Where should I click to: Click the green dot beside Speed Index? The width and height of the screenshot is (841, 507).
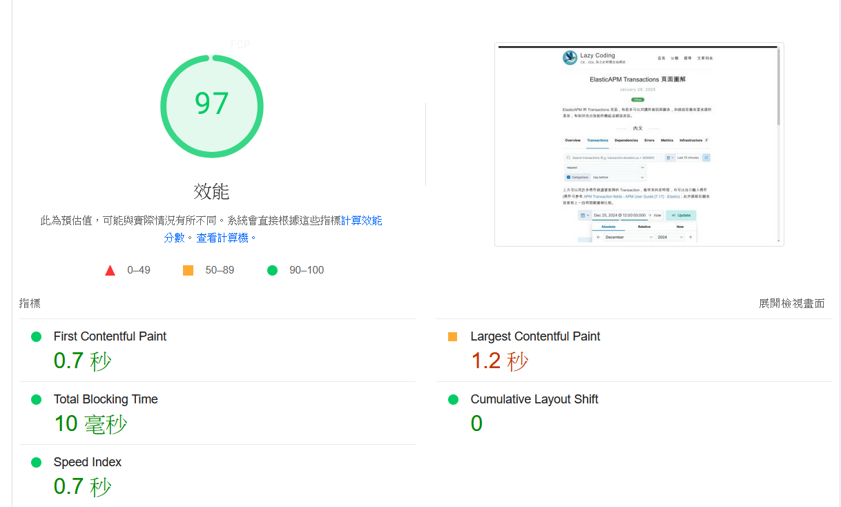37,462
